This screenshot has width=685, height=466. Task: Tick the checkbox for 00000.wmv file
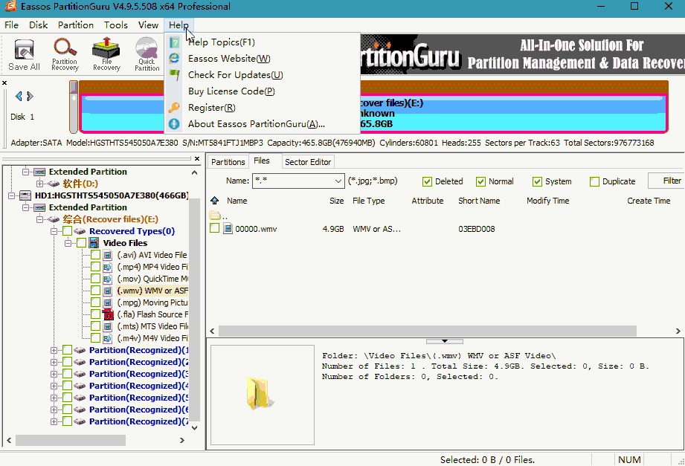tap(215, 229)
